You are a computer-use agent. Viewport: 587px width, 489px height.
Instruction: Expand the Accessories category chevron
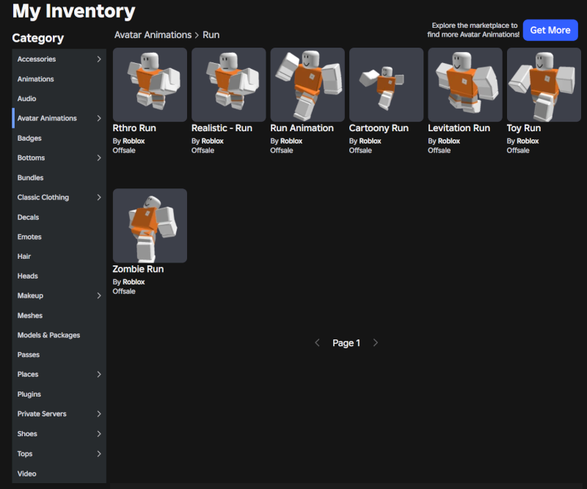(99, 59)
